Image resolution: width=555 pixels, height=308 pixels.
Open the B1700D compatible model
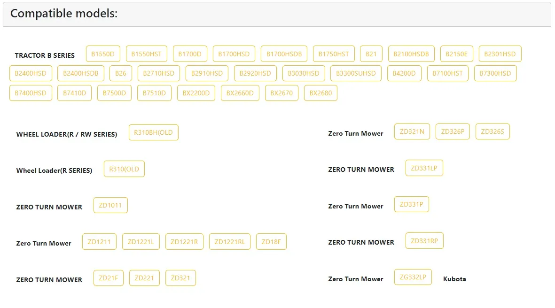(x=190, y=54)
